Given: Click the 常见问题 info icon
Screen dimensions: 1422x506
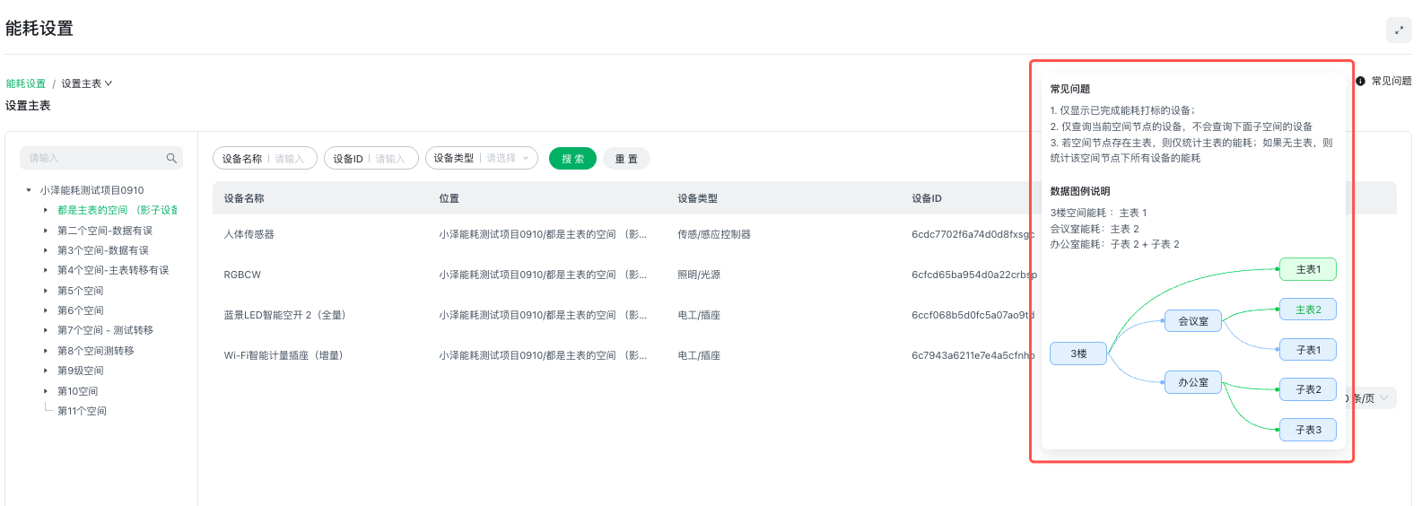Looking at the screenshot, I should pos(1360,81).
